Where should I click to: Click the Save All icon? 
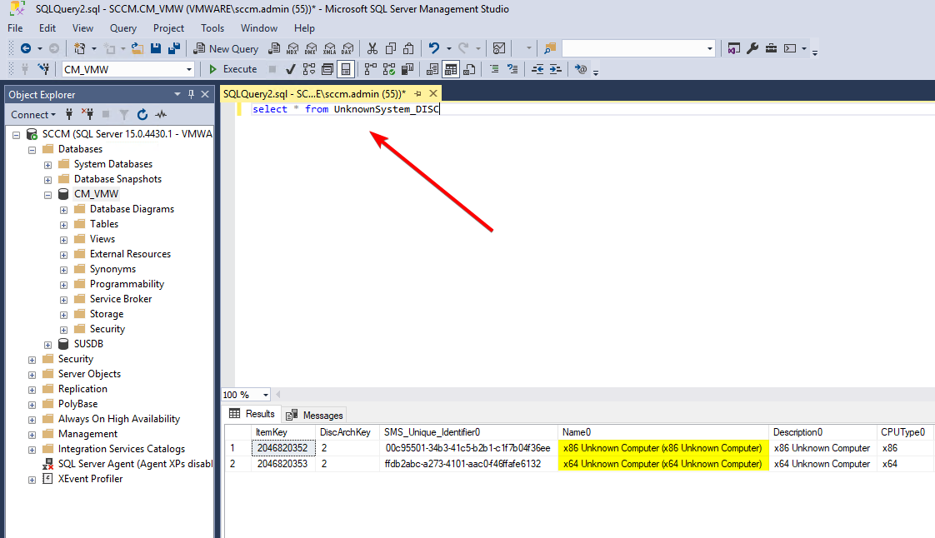[x=174, y=49]
